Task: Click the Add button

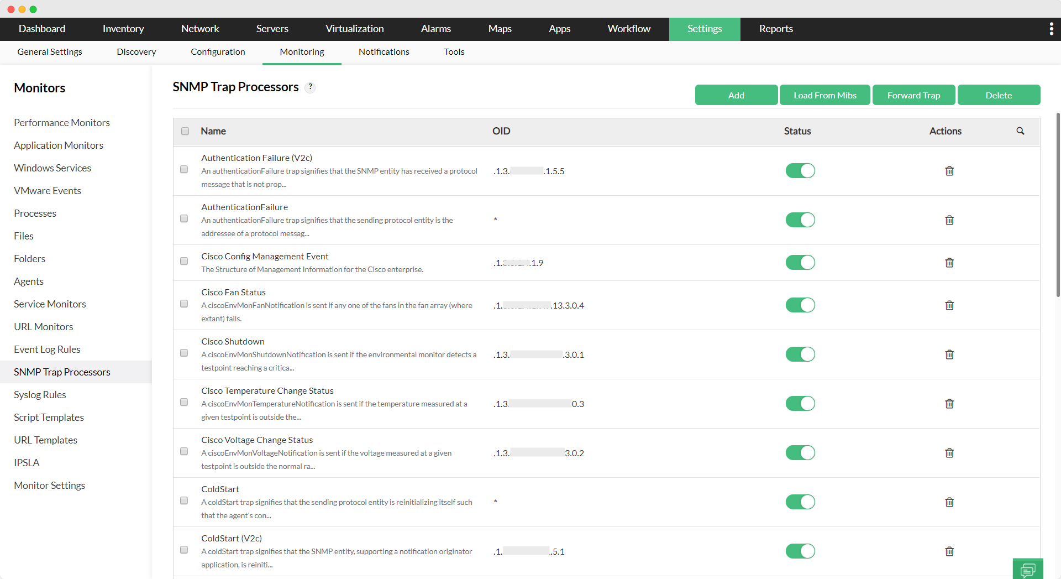Action: (x=736, y=95)
